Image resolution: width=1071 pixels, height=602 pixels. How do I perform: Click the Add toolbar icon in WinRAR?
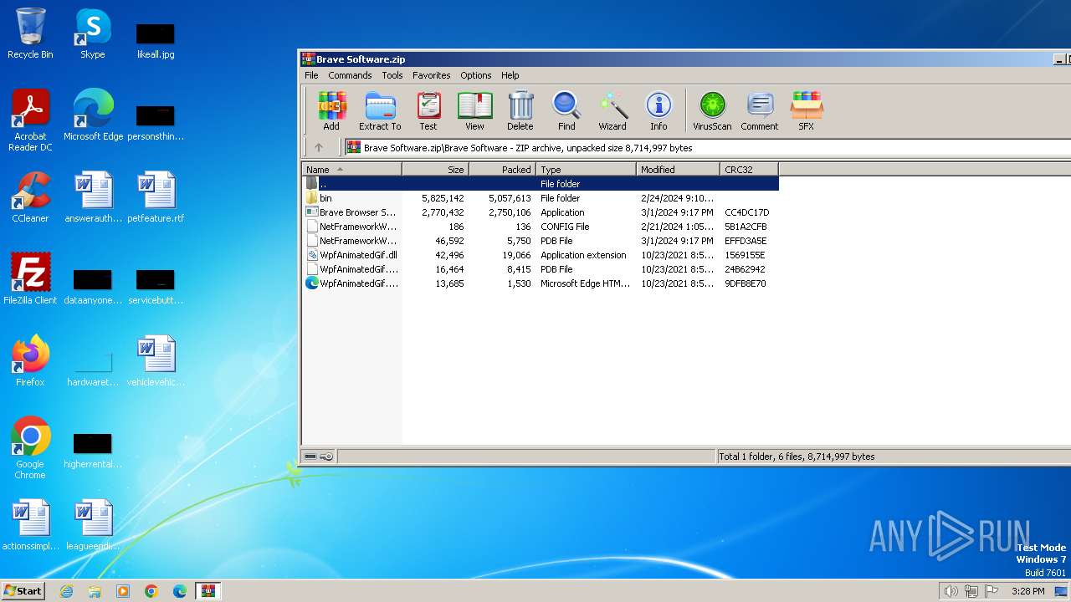tap(331, 111)
